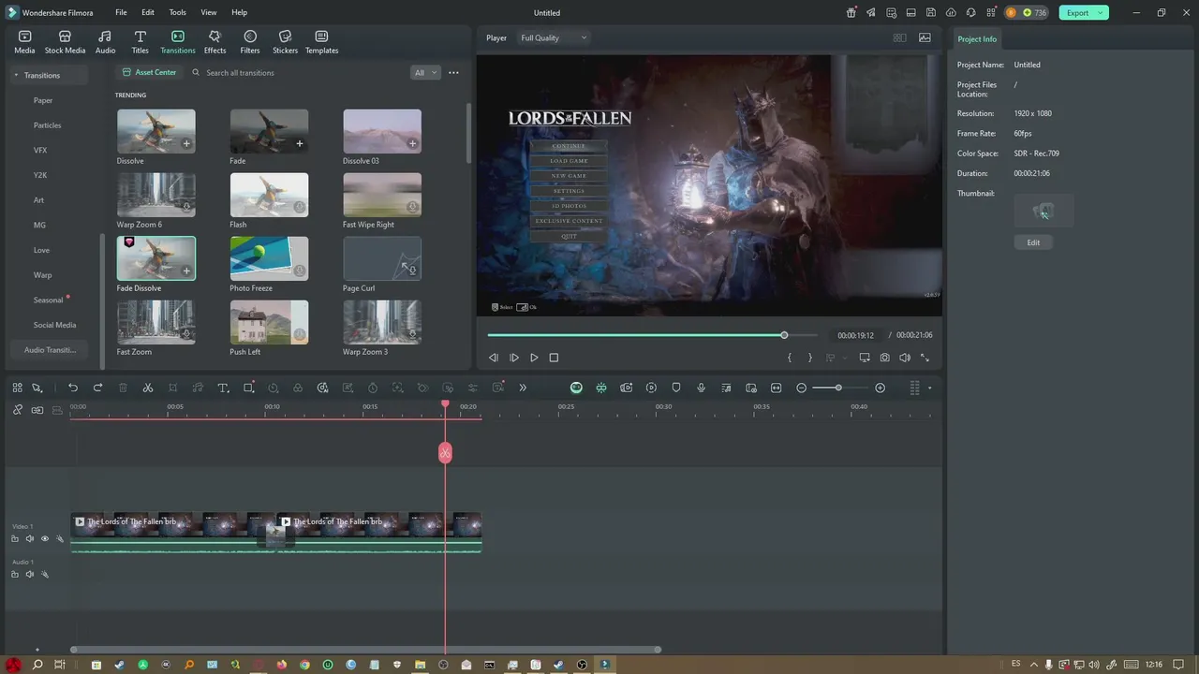
Task: Open the Export dropdown arrow
Action: pos(1102,12)
